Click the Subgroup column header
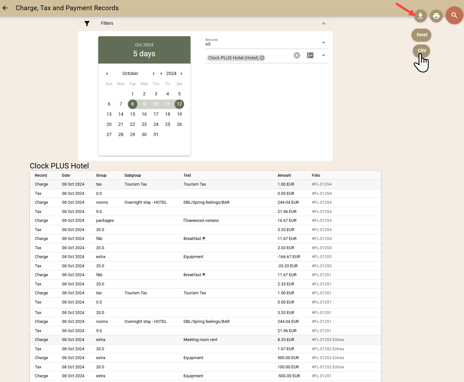The width and height of the screenshot is (464, 382). [x=133, y=175]
